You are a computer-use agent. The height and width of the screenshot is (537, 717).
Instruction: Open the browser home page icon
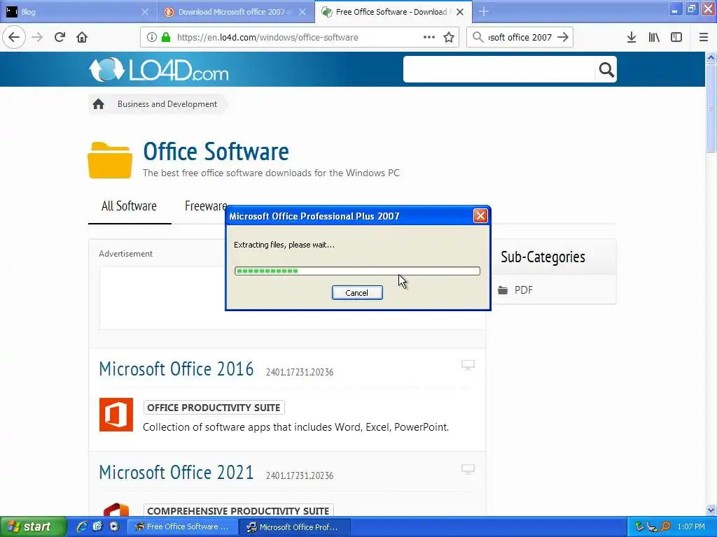[82, 37]
